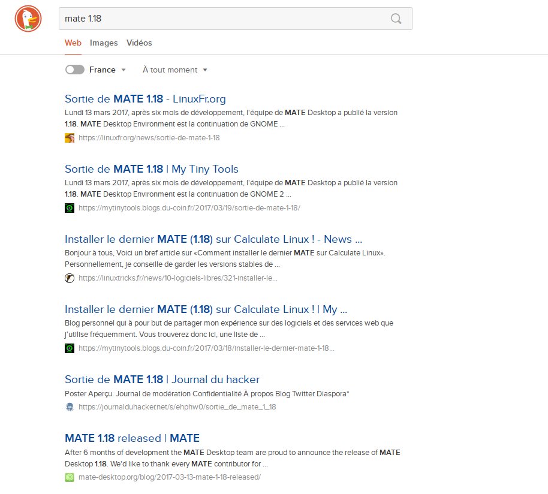Click the LinuxFr snippet ending 'continuation de GNOME ...'
The height and width of the screenshot is (494, 548).
(x=231, y=119)
